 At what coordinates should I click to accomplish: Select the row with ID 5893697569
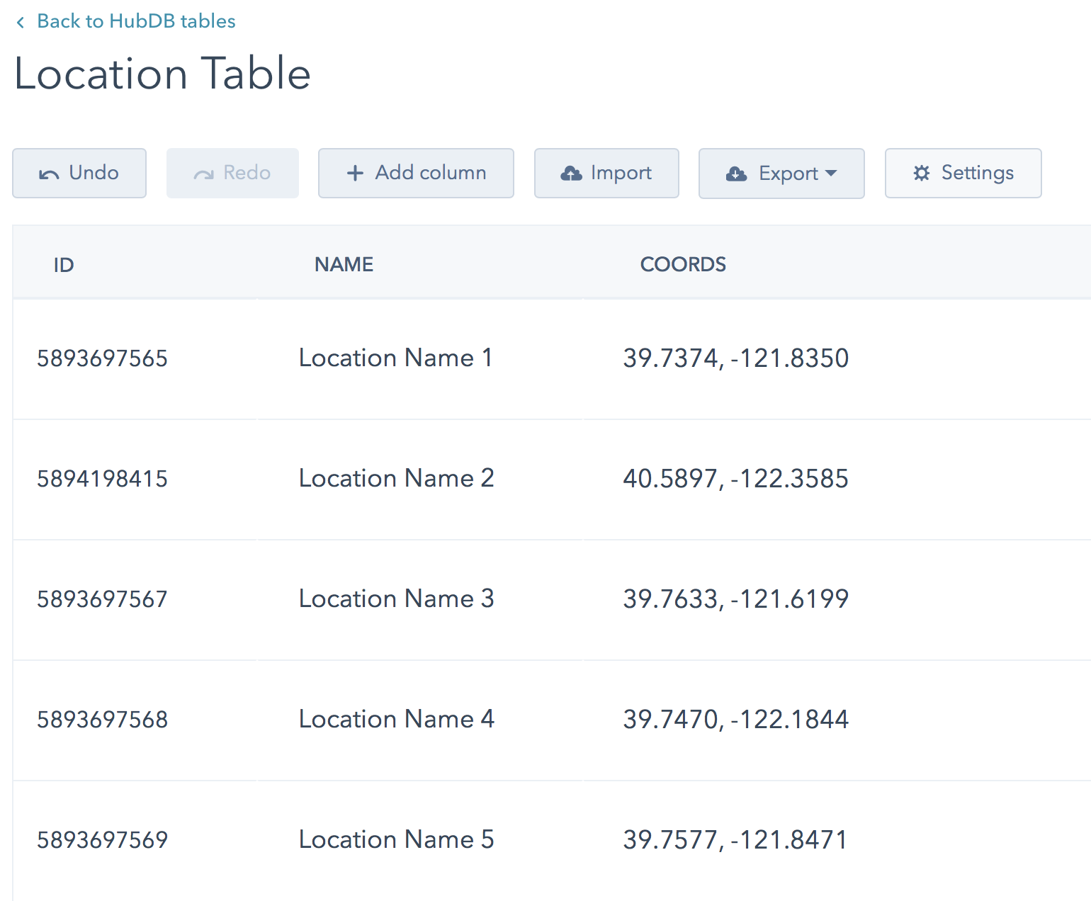102,839
